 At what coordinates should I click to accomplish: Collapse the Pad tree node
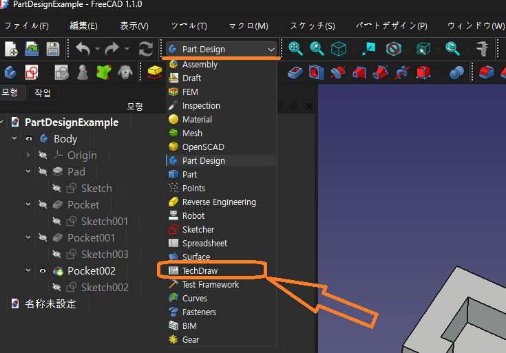tap(28, 171)
